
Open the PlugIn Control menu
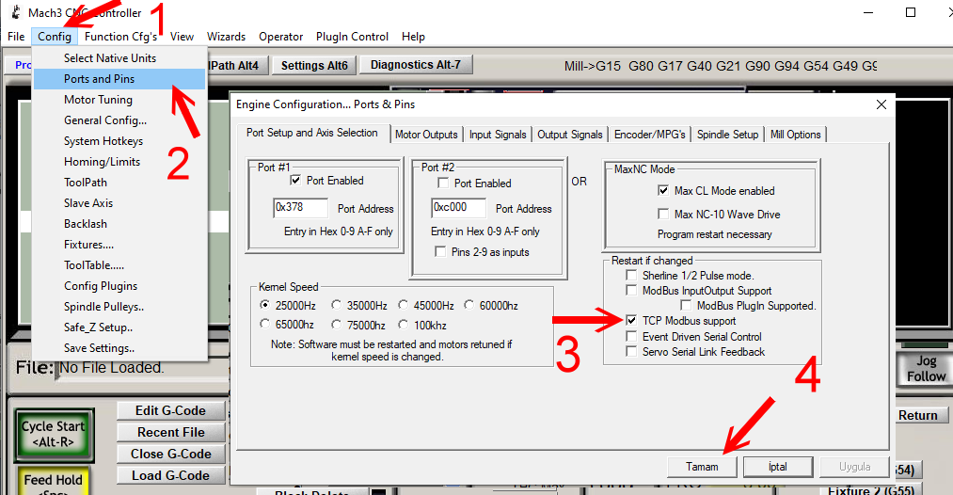pyautogui.click(x=352, y=37)
